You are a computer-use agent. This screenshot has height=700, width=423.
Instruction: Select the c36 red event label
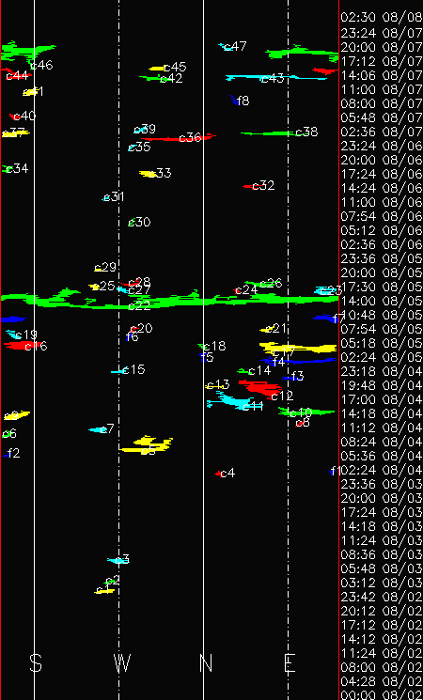tap(190, 138)
